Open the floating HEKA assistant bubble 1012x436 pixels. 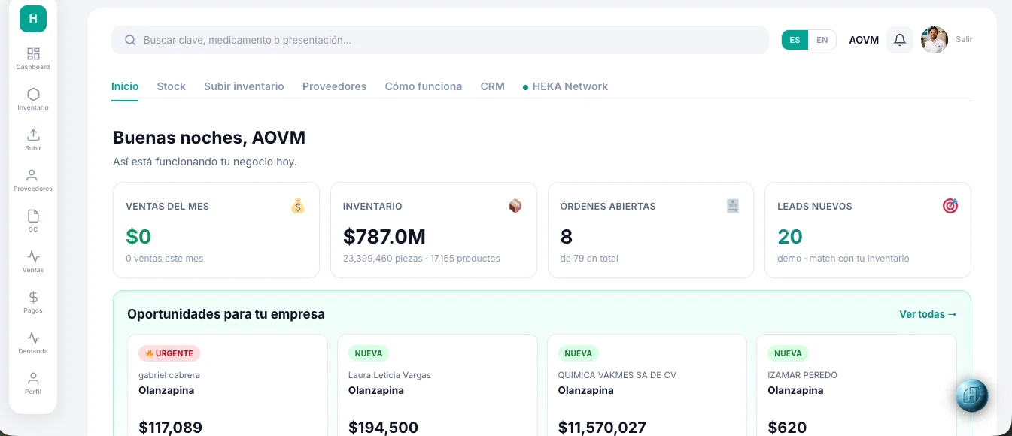[972, 396]
